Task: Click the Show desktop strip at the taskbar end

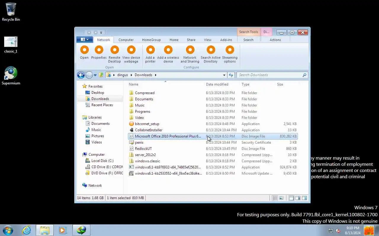Action: pos(377,230)
